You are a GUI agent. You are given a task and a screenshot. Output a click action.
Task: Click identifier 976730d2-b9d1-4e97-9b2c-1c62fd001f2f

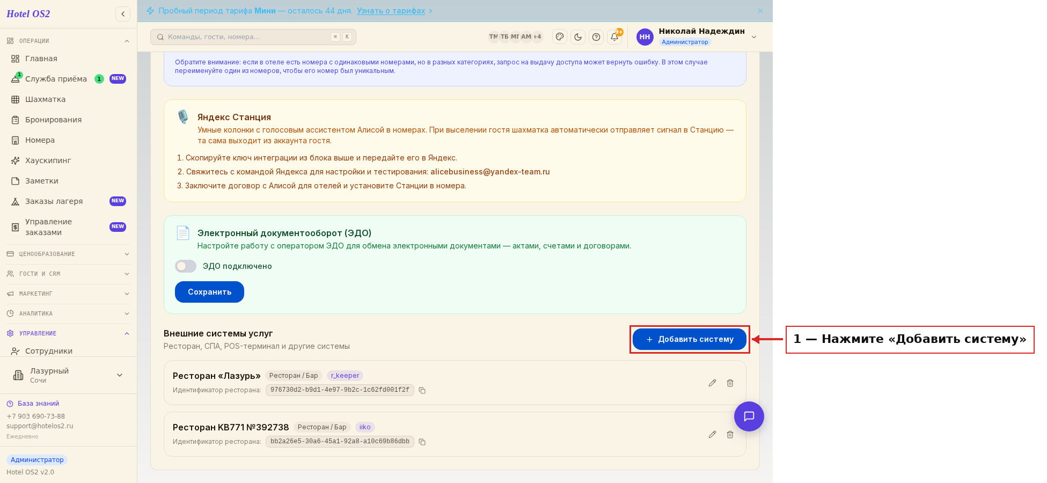click(340, 390)
